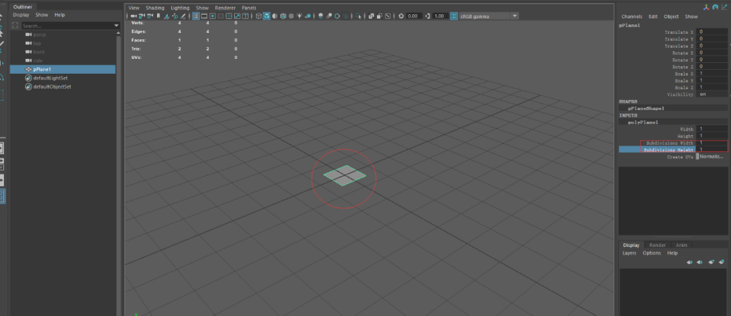Click the Bookmarks icon in panel toolbar
The image size is (731, 316).
coord(158,16)
